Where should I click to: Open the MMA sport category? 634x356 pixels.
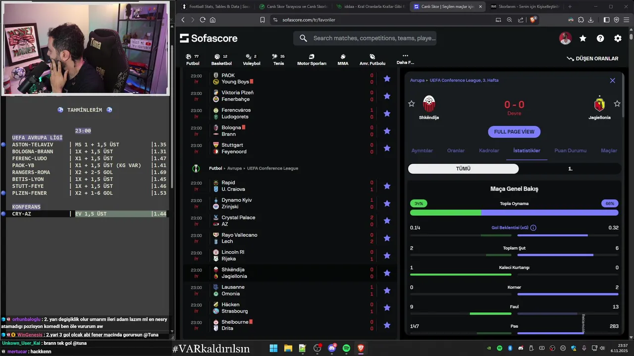coord(343,60)
